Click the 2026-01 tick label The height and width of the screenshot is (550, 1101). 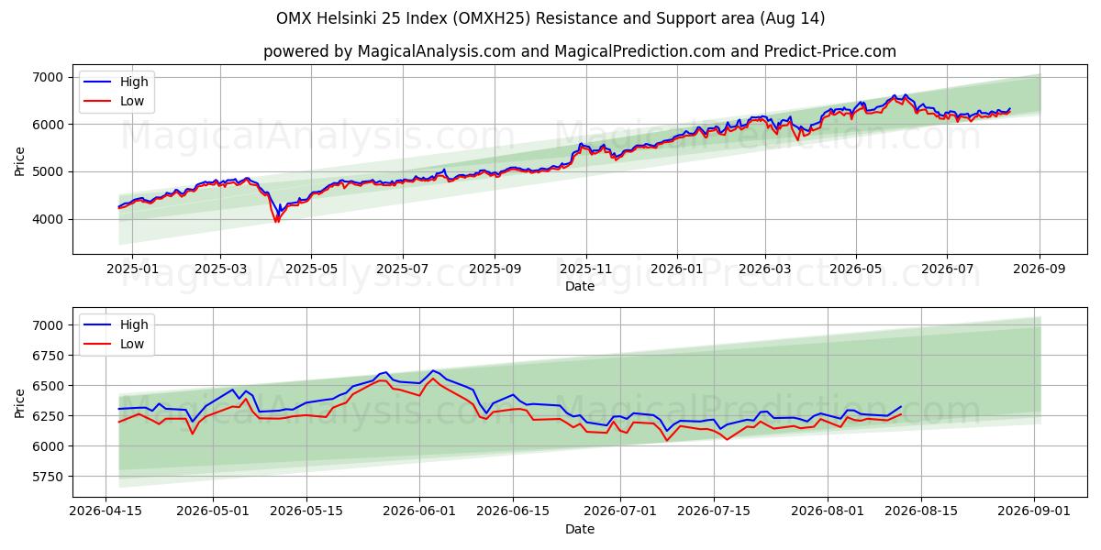[677, 269]
